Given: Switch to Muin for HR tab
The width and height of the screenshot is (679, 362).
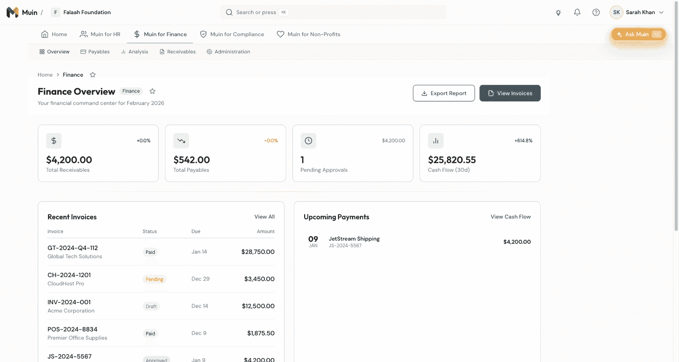Looking at the screenshot, I should 100,34.
